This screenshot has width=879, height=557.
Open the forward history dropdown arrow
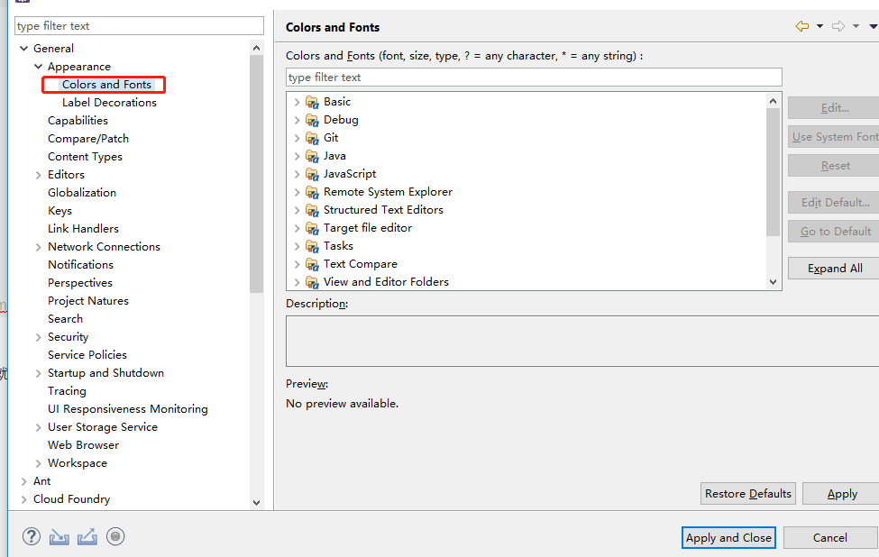(x=856, y=26)
